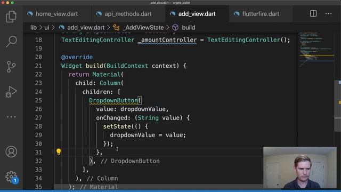Click line number 25 in gutter
This screenshot has width=341, height=192.
pos(38,100)
